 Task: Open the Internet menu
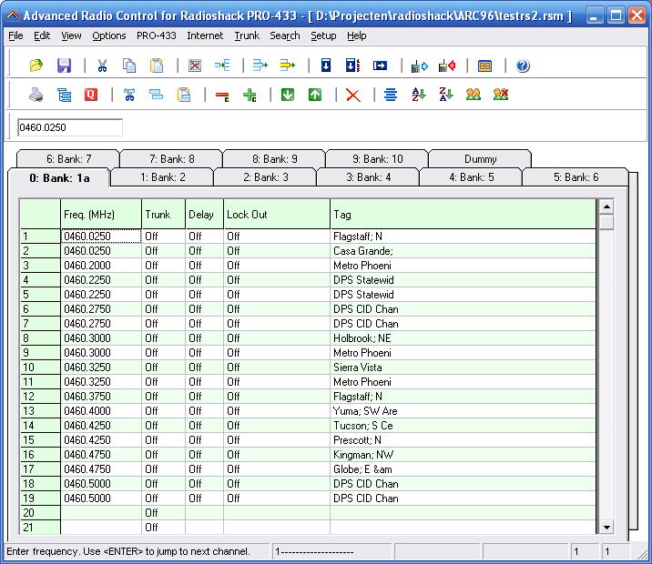pos(205,35)
